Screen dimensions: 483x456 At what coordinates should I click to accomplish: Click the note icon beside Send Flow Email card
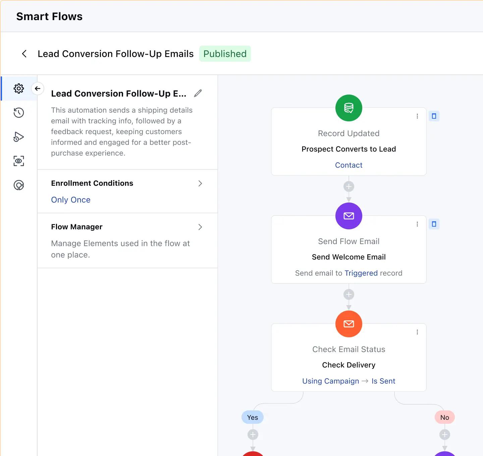(x=434, y=224)
